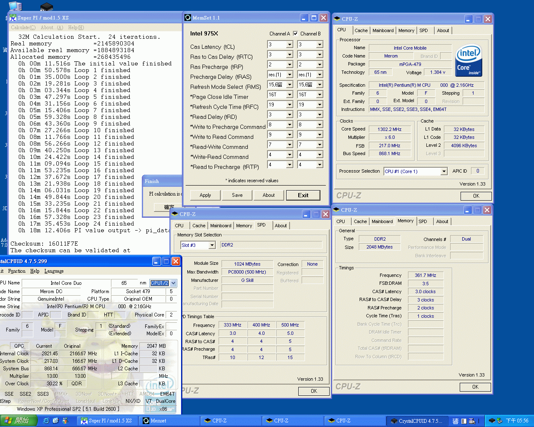Open Channel B Read to Precharge dropdown
This screenshot has height=427, width=534.
coord(320,165)
